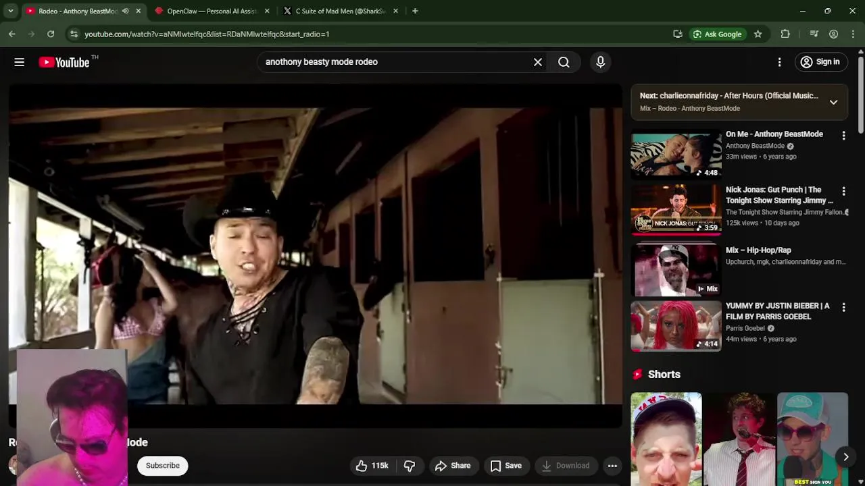This screenshot has width=865, height=486.
Task: Close the OpenClaw tab
Action: (x=267, y=11)
